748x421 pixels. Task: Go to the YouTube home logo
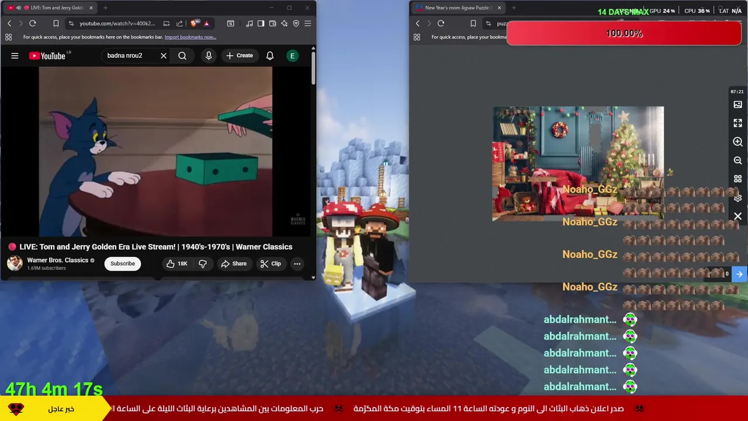pyautogui.click(x=47, y=56)
